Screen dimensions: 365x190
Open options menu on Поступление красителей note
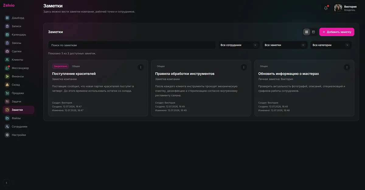(141, 67)
